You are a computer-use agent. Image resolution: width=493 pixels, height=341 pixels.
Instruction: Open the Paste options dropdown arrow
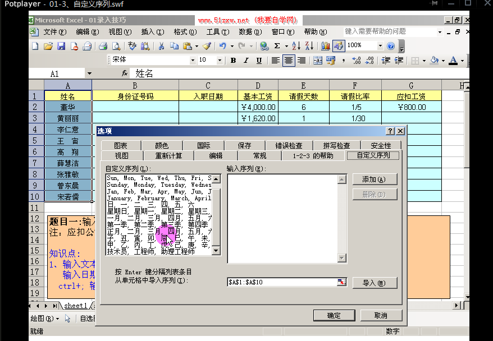[197, 46]
